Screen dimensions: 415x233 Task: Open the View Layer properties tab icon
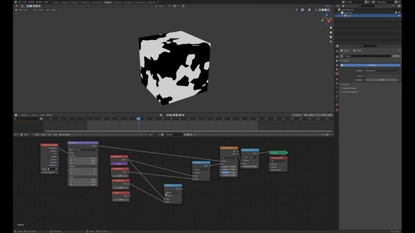tap(337, 65)
